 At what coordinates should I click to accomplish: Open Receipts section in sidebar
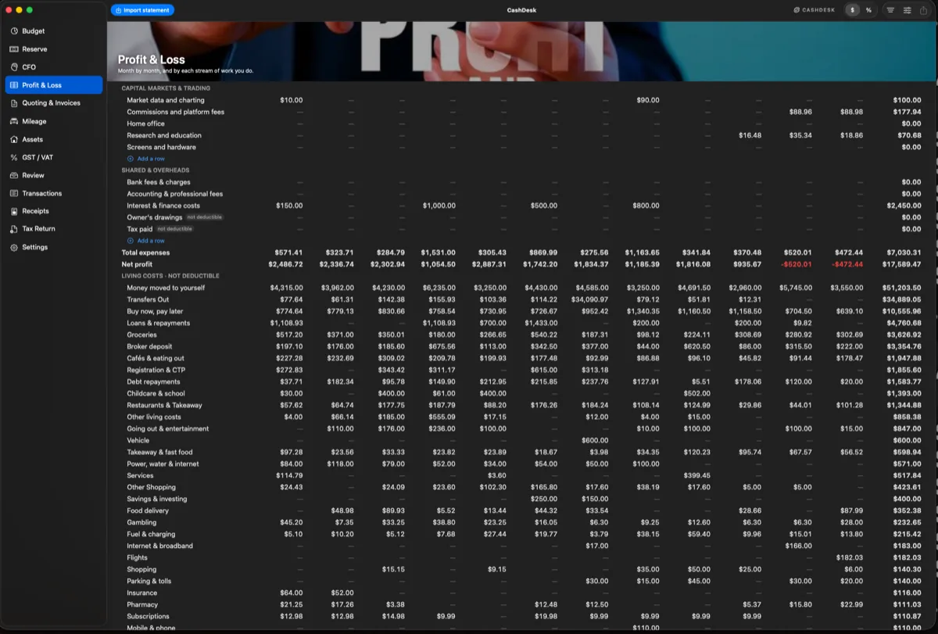coord(53,211)
